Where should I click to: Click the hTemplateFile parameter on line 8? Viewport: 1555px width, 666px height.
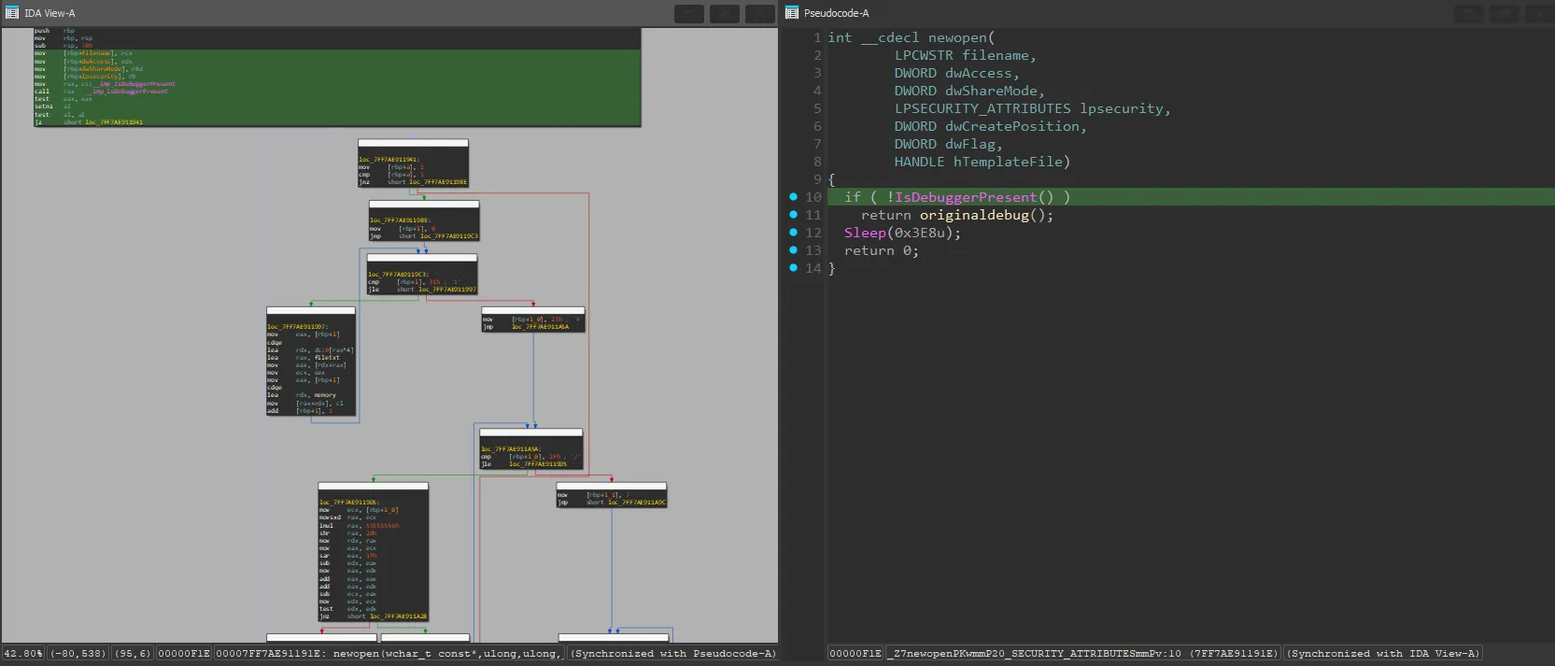[1007, 162]
